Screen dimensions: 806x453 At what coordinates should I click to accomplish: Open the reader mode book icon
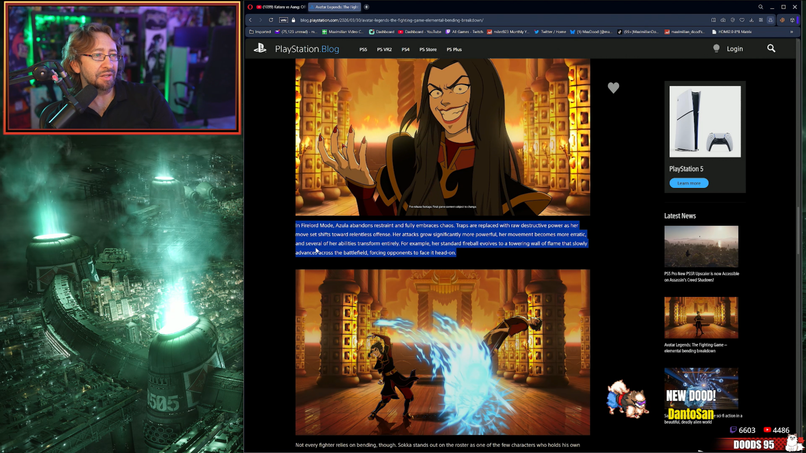click(x=714, y=20)
